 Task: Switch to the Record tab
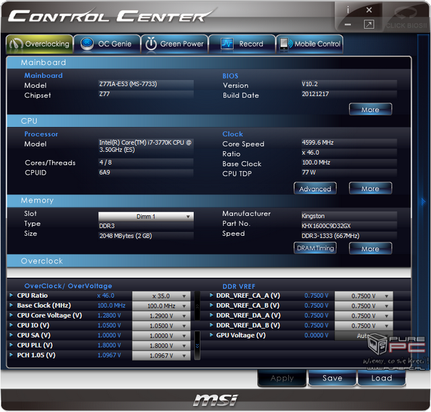tap(242, 44)
